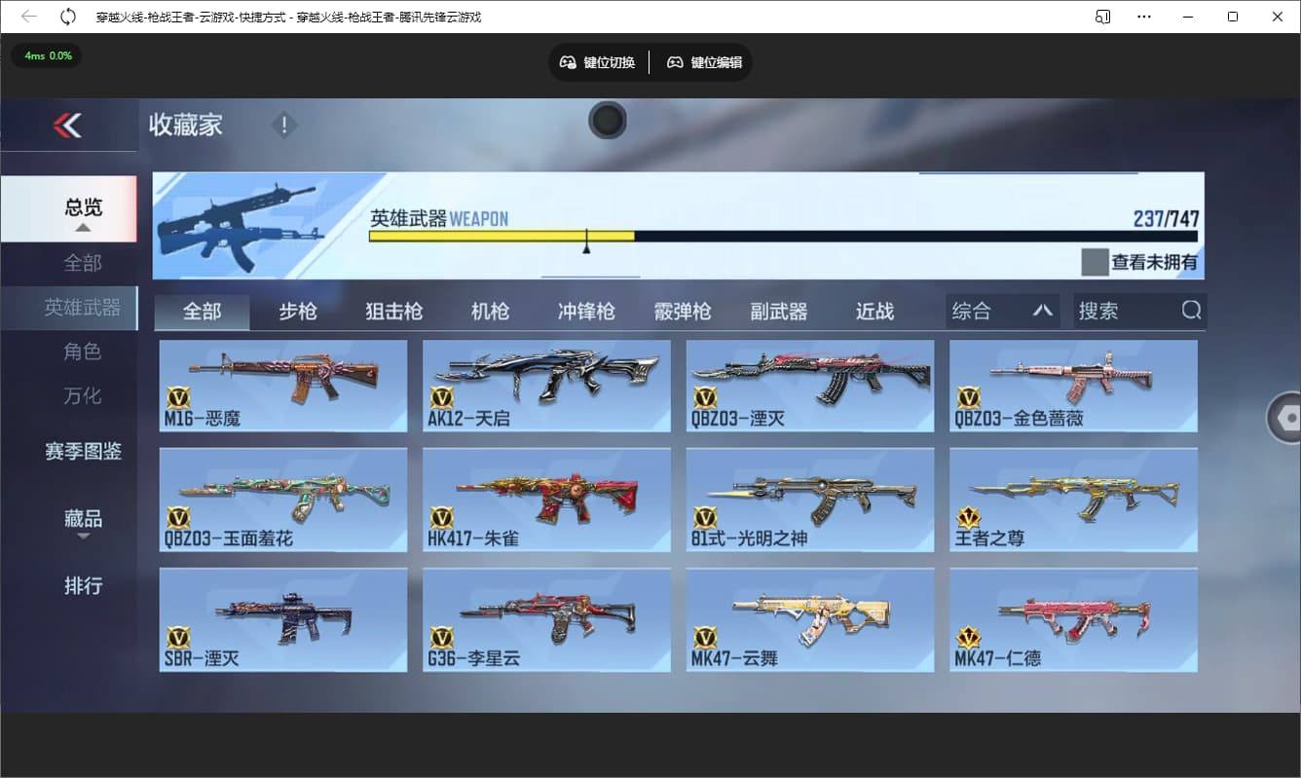Switch to the 狙击枪 weapon tab
This screenshot has width=1301, height=778.
click(x=392, y=310)
